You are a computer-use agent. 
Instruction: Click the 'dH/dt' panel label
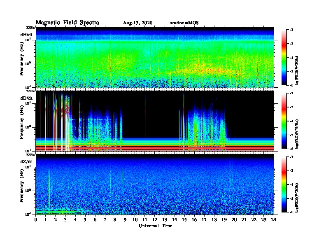26,35
